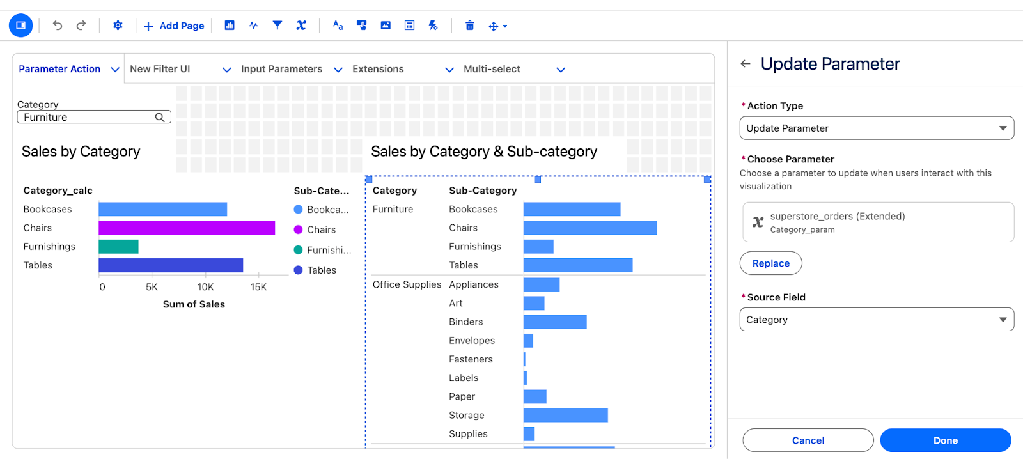Go back using the Update Parameter arrow
This screenshot has height=459, width=1023.
click(746, 63)
